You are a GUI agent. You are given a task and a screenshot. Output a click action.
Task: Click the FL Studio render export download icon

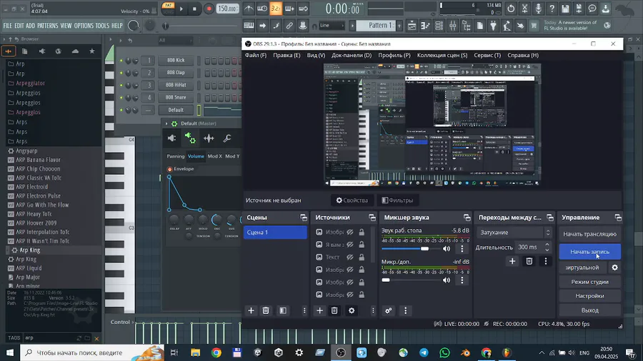click(x=605, y=9)
